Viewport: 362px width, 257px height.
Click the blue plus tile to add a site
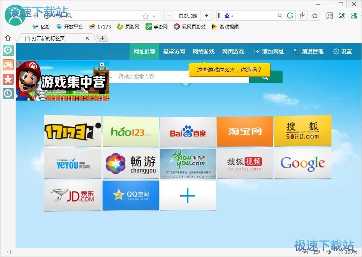188,195
